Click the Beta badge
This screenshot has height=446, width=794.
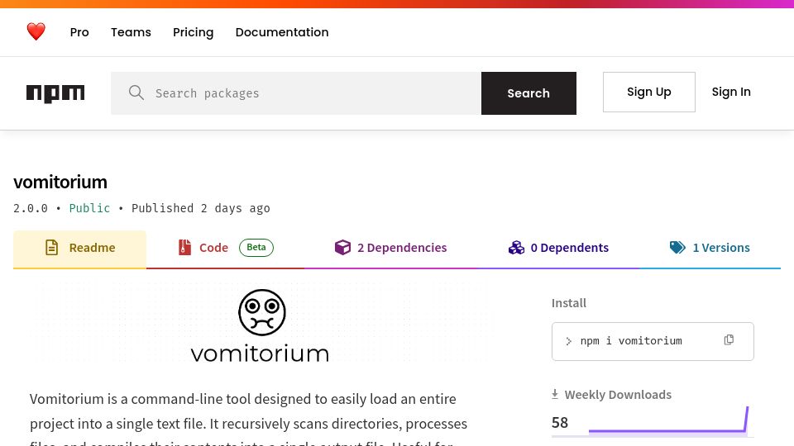click(256, 247)
